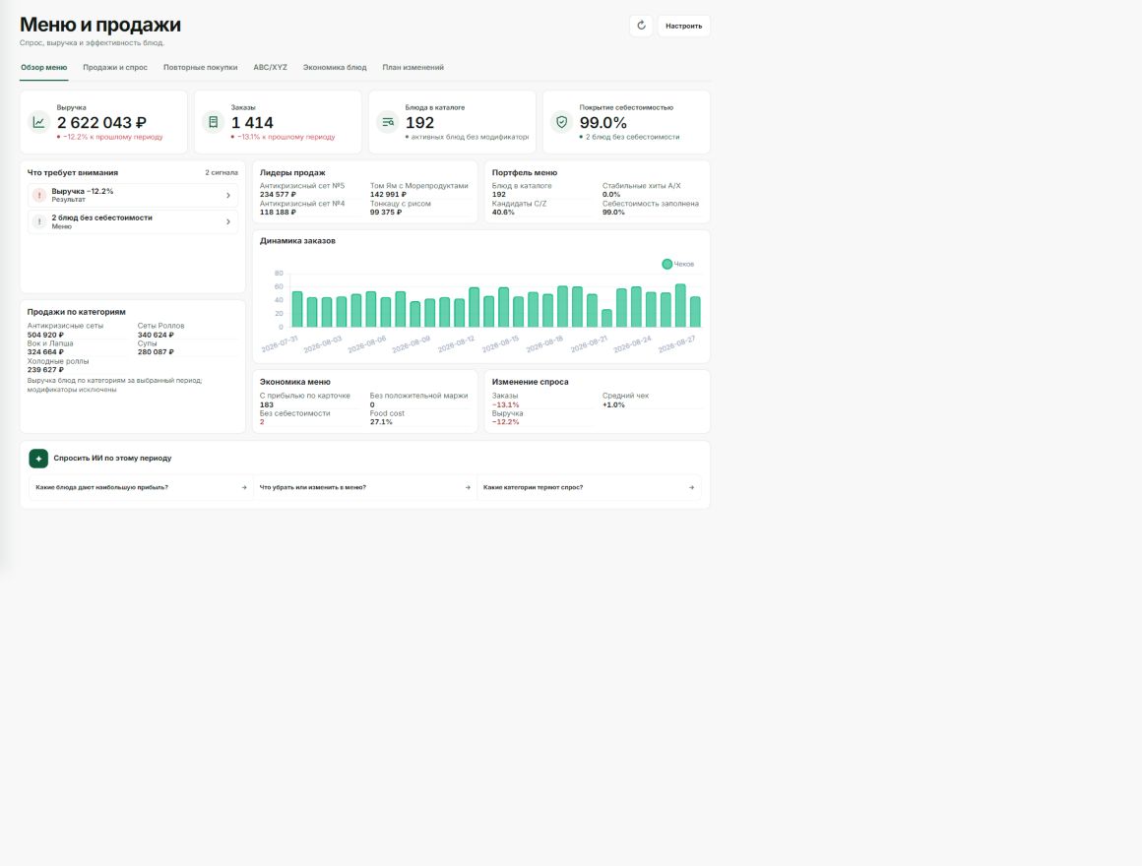Switch to the План изменений tab
1142x866 pixels.
click(412, 68)
